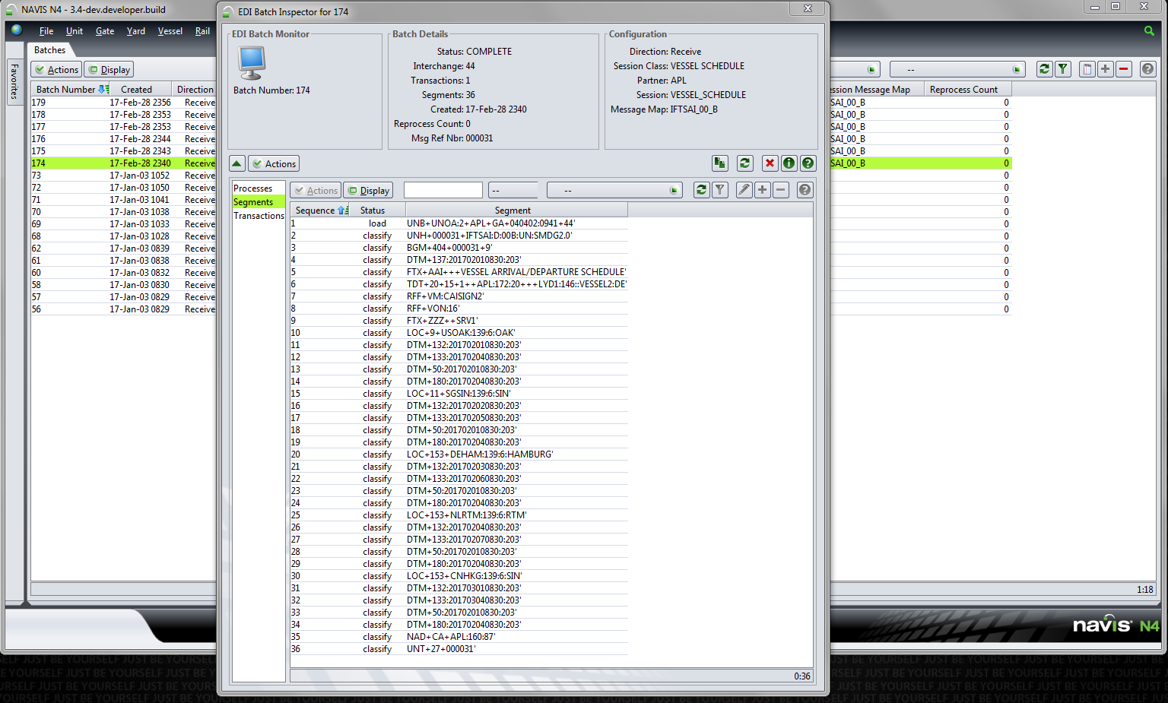Viewport: 1168px width, 703px height.
Task: Refresh the batch inspector beside the red X
Action: 744,163
